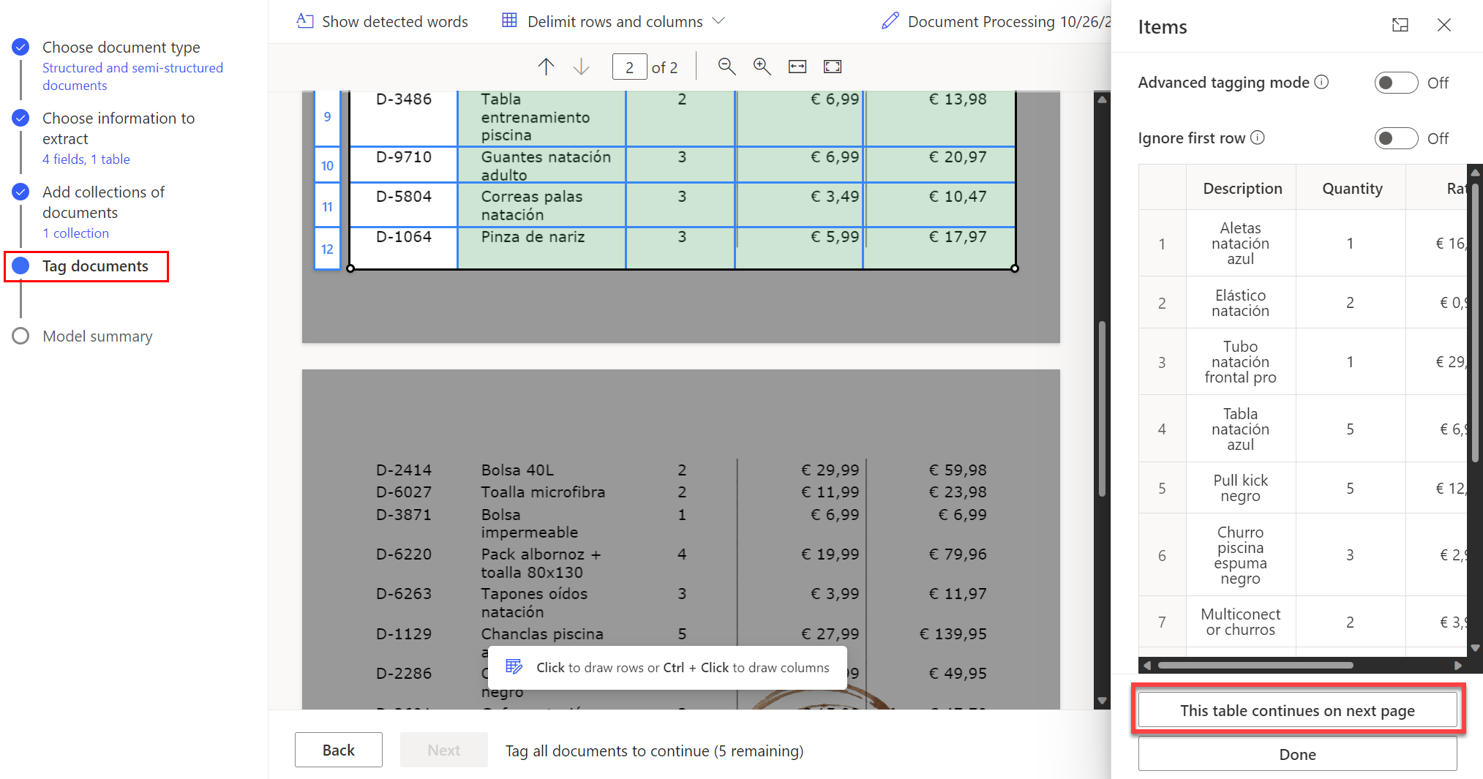This screenshot has width=1483, height=779.
Task: Go to previous page with up arrow
Action: (546, 67)
